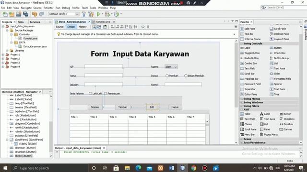Click the Build Project hammer icon

[84, 14]
